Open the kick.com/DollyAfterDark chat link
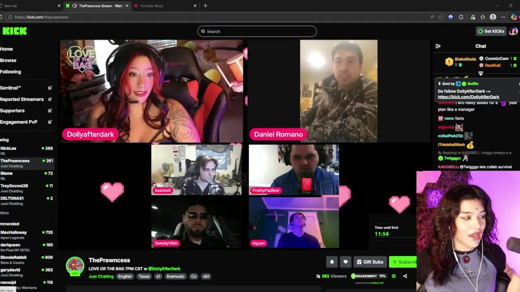The width and height of the screenshot is (520, 292). coord(468,97)
